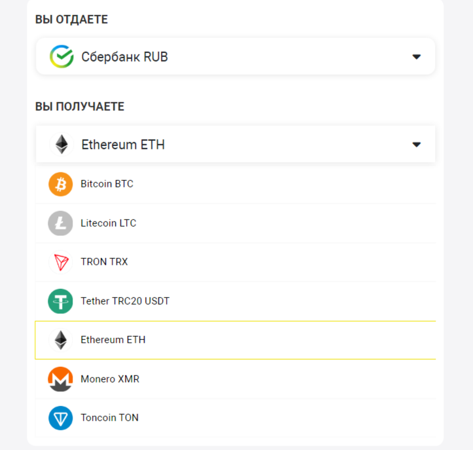Choose Litecoin LTC option
Image resolution: width=473 pixels, height=450 pixels.
pos(108,223)
